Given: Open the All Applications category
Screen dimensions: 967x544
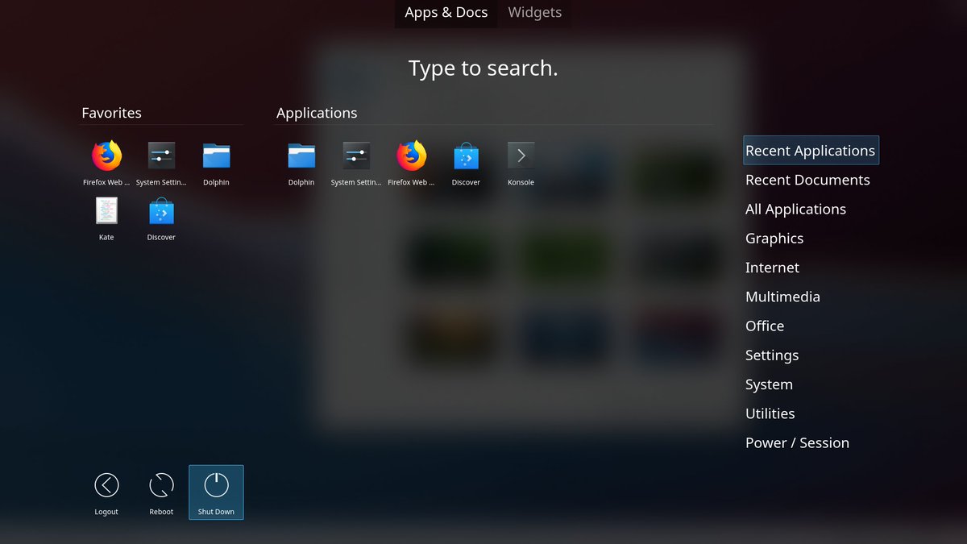Looking at the screenshot, I should tap(795, 209).
